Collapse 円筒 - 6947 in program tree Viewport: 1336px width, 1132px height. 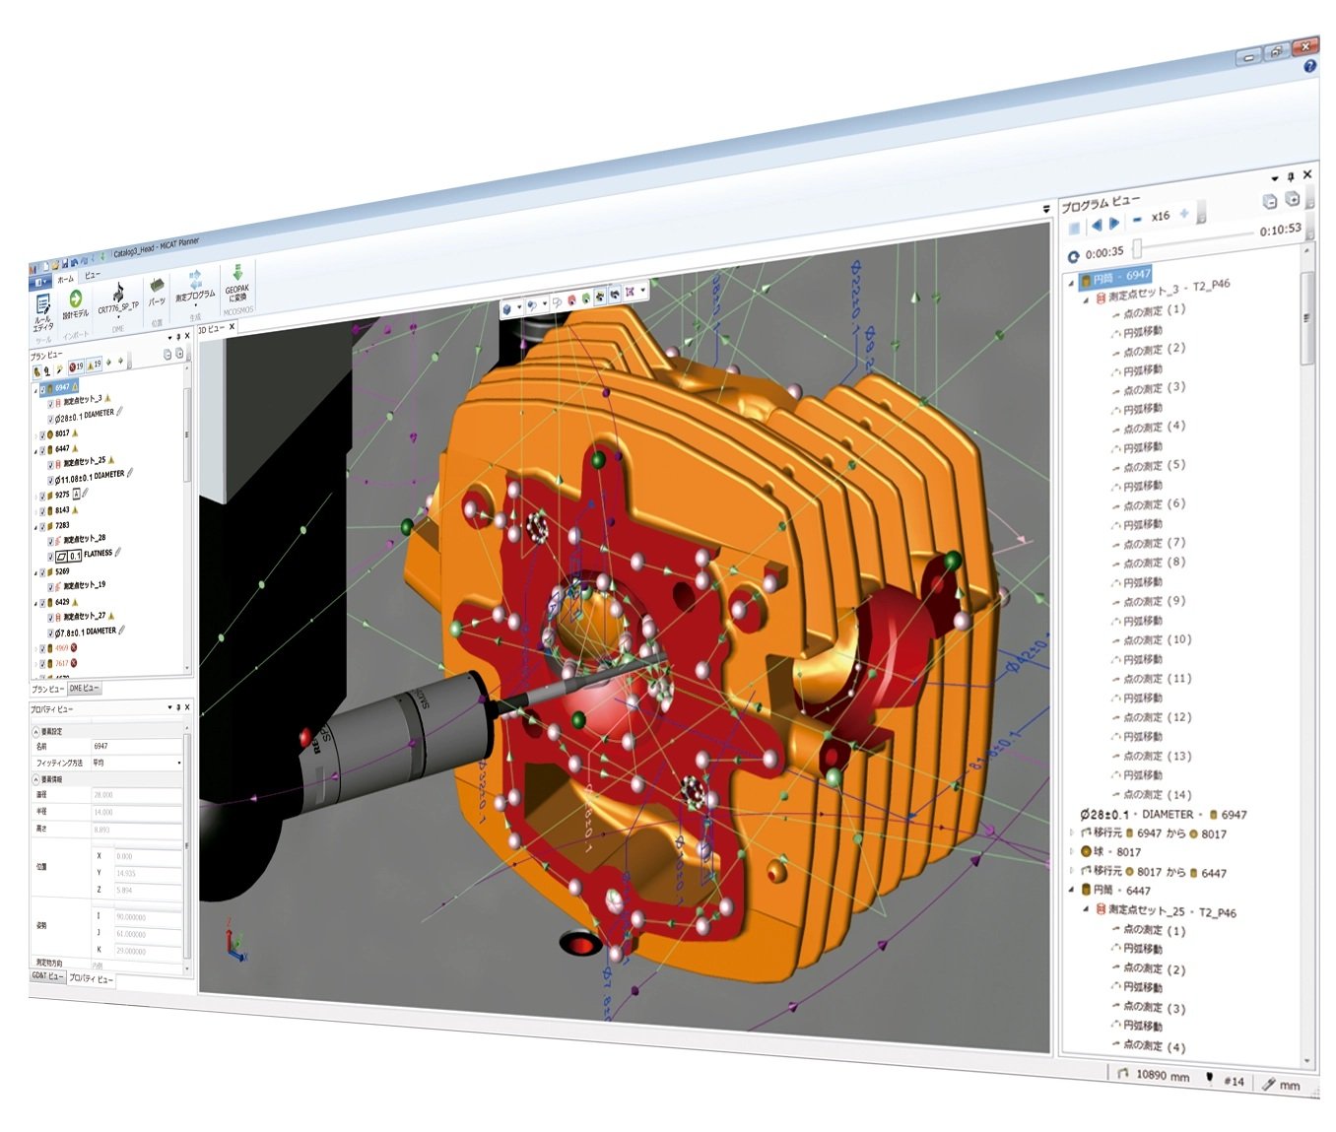coord(1072,282)
